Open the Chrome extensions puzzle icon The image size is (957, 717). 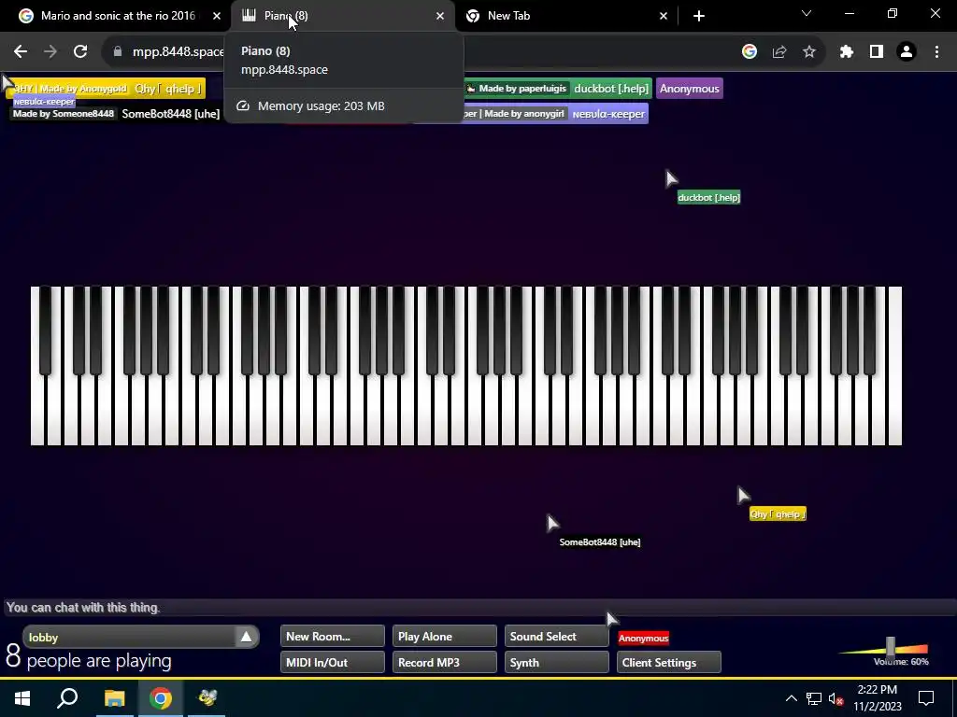(x=847, y=52)
